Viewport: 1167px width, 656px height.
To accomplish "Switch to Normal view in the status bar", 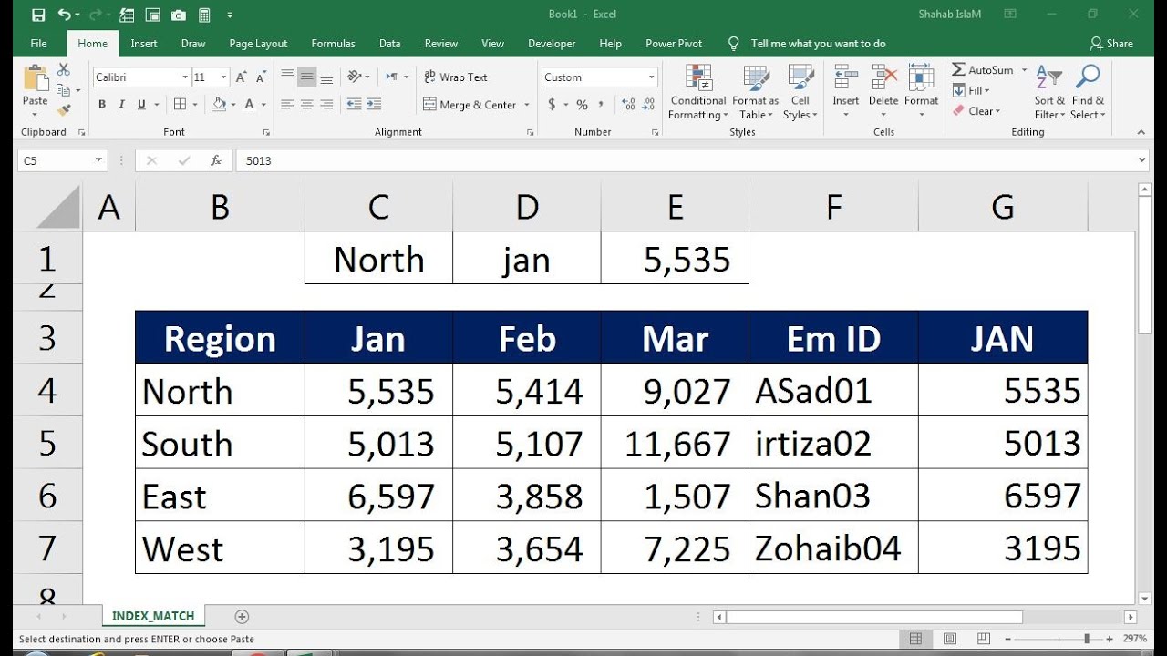I will click(x=916, y=639).
